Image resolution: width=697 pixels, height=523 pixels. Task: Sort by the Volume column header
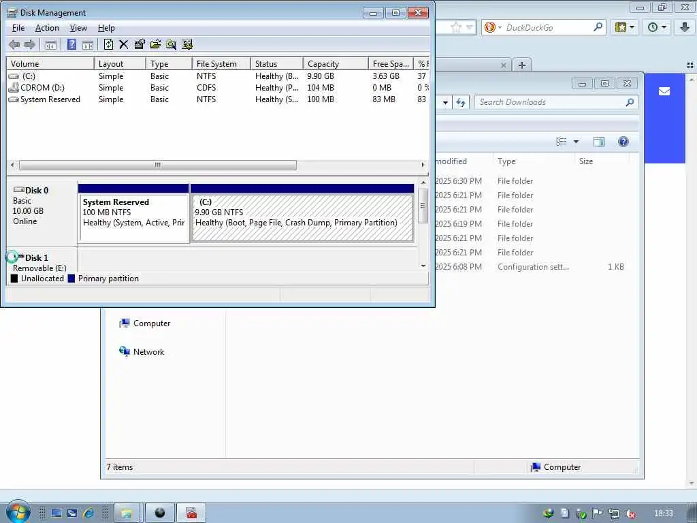[x=50, y=63]
